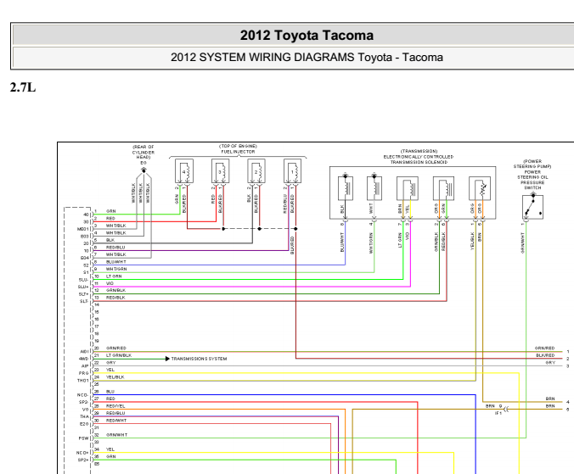This screenshot has height=474, width=574.
Task: Click the "PRG" terminal label
Action: coord(84,373)
